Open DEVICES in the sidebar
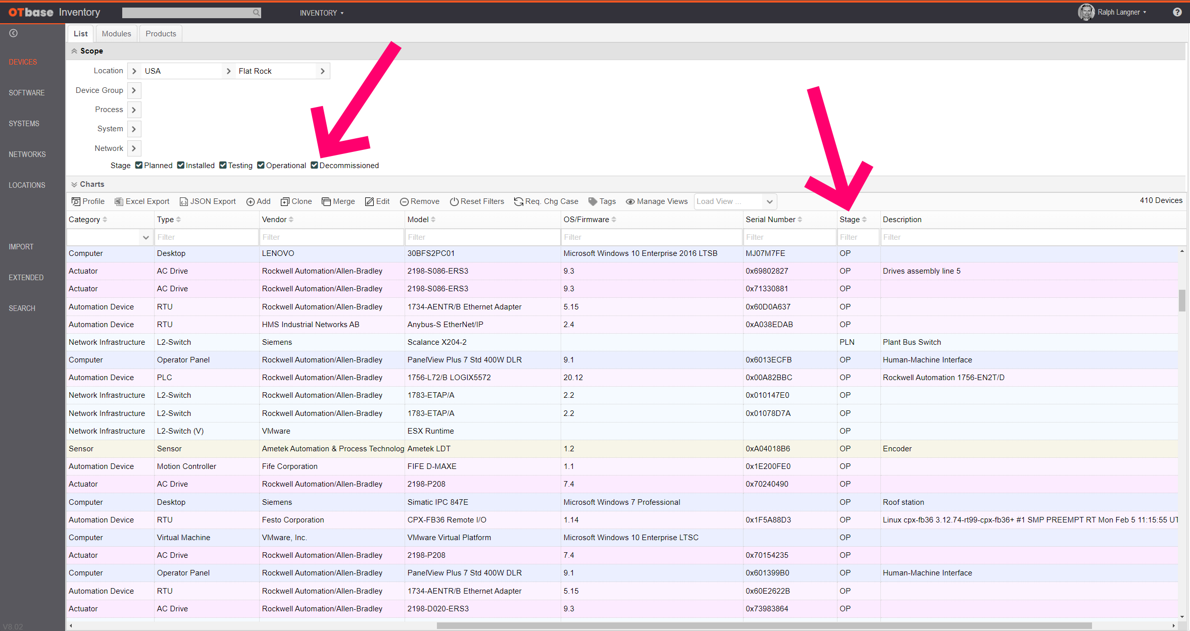 pos(23,62)
